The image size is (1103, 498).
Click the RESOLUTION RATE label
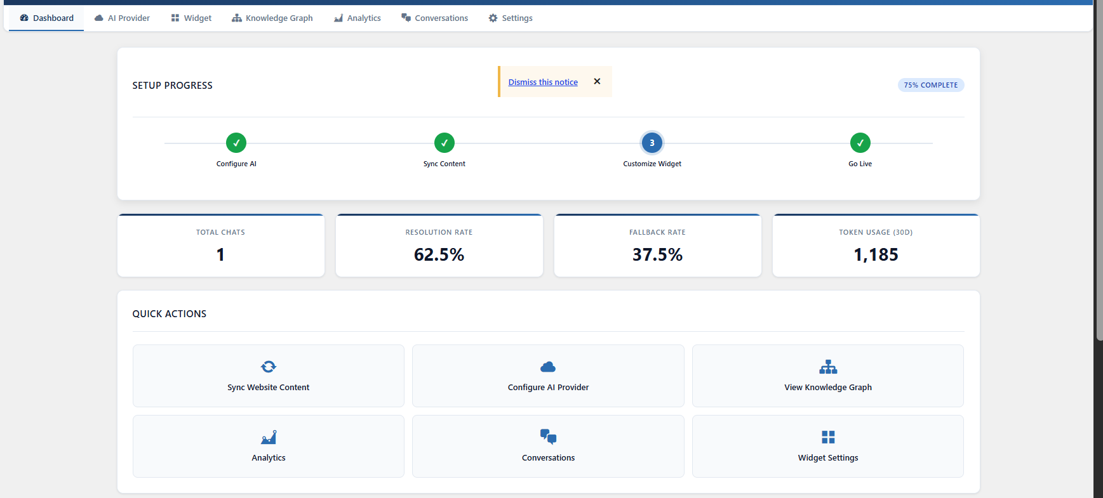tap(439, 232)
